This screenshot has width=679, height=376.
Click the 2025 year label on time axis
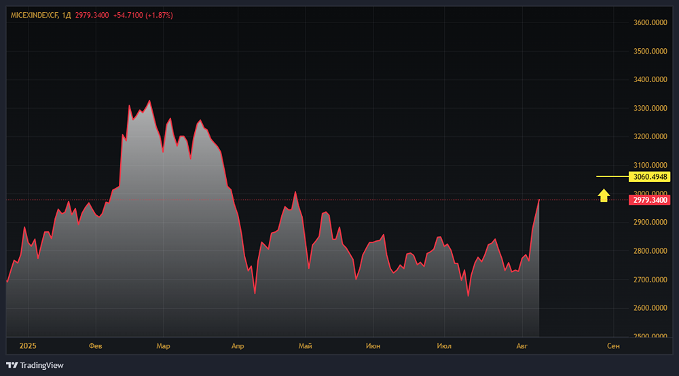tap(28, 345)
